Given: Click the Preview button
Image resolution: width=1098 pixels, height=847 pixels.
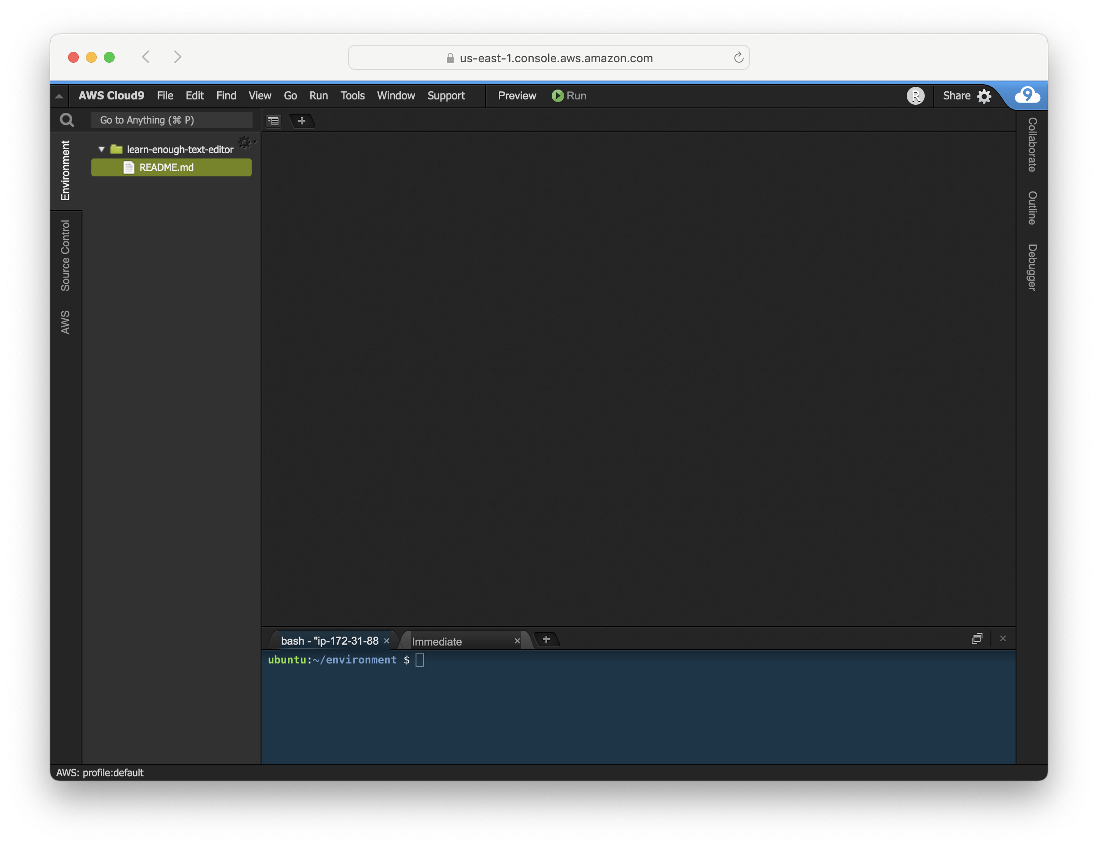Looking at the screenshot, I should pyautogui.click(x=516, y=96).
